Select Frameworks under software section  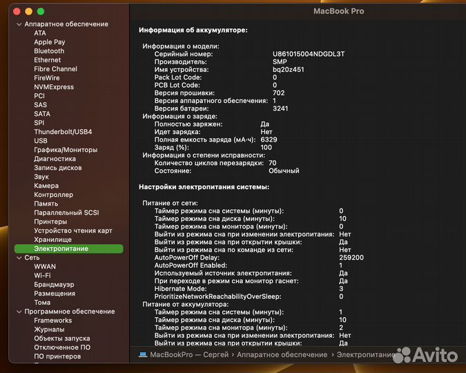53,321
